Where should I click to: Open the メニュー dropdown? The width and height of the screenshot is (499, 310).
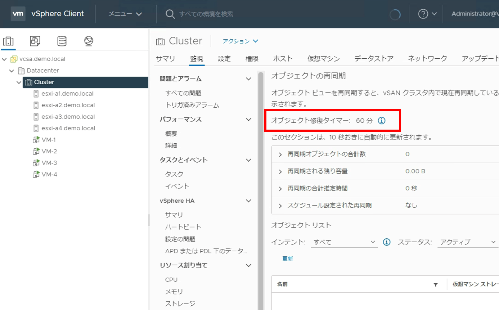(125, 14)
